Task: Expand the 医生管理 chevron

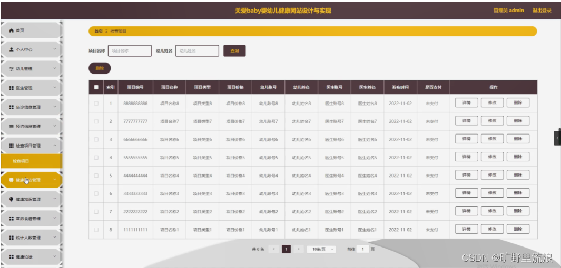Action: click(55, 87)
